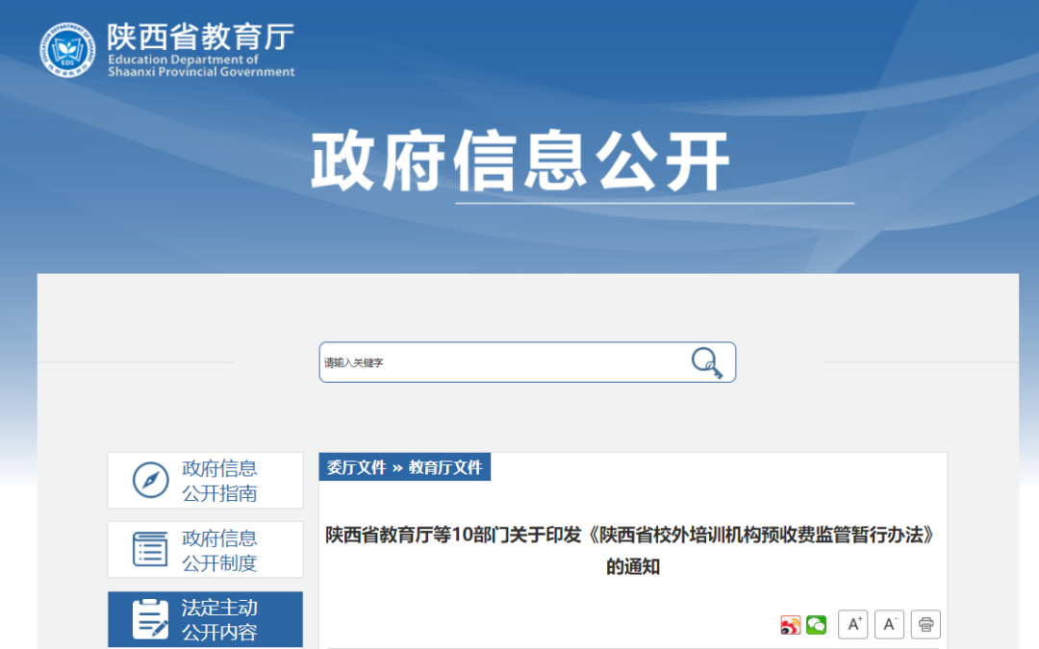Viewport: 1039px width, 649px height.
Task: Click the list document icon beside 公开制度
Action: [150, 550]
